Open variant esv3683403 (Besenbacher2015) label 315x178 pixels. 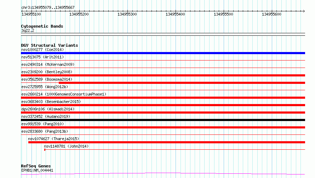[51, 102]
